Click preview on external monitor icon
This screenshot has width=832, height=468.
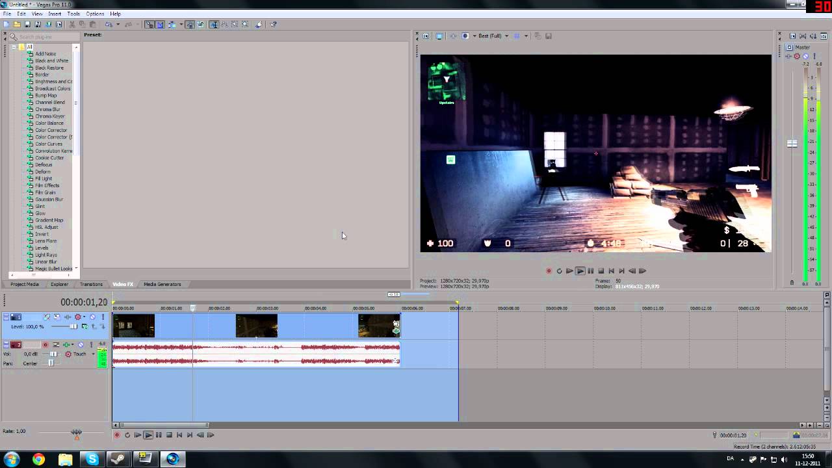point(439,36)
